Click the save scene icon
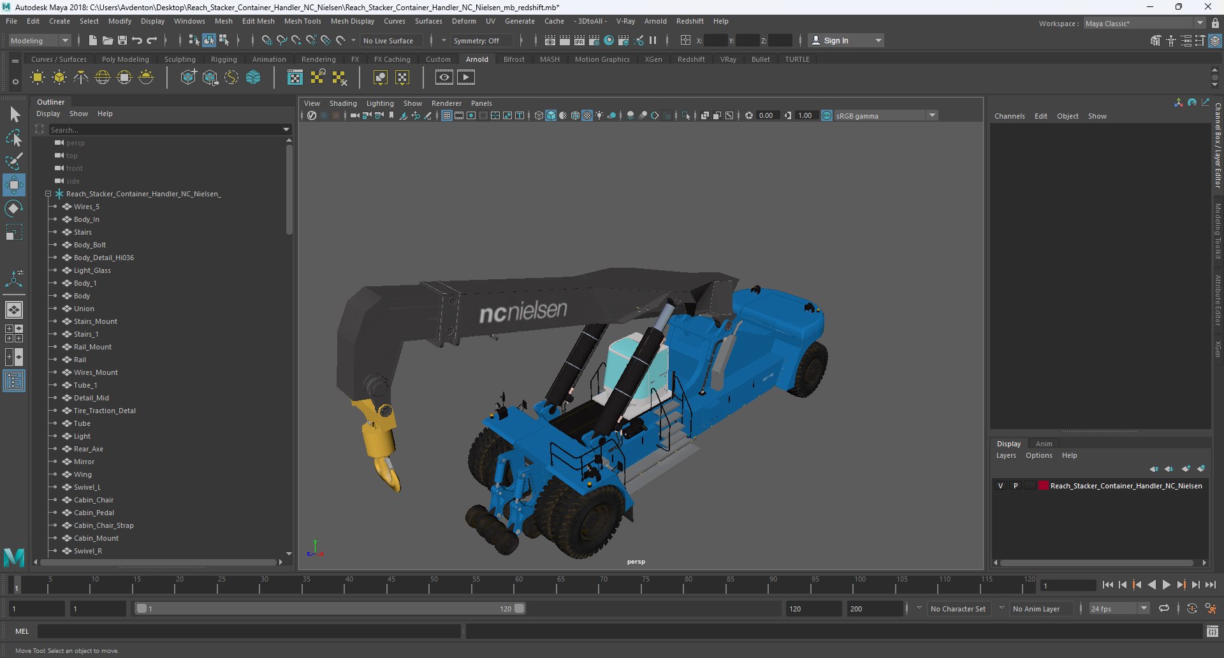1224x658 pixels. (x=122, y=40)
